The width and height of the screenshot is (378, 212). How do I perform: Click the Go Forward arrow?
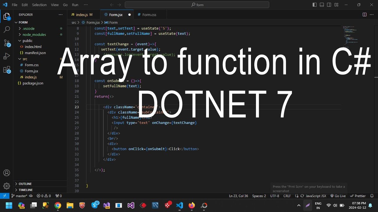pos(119,5)
